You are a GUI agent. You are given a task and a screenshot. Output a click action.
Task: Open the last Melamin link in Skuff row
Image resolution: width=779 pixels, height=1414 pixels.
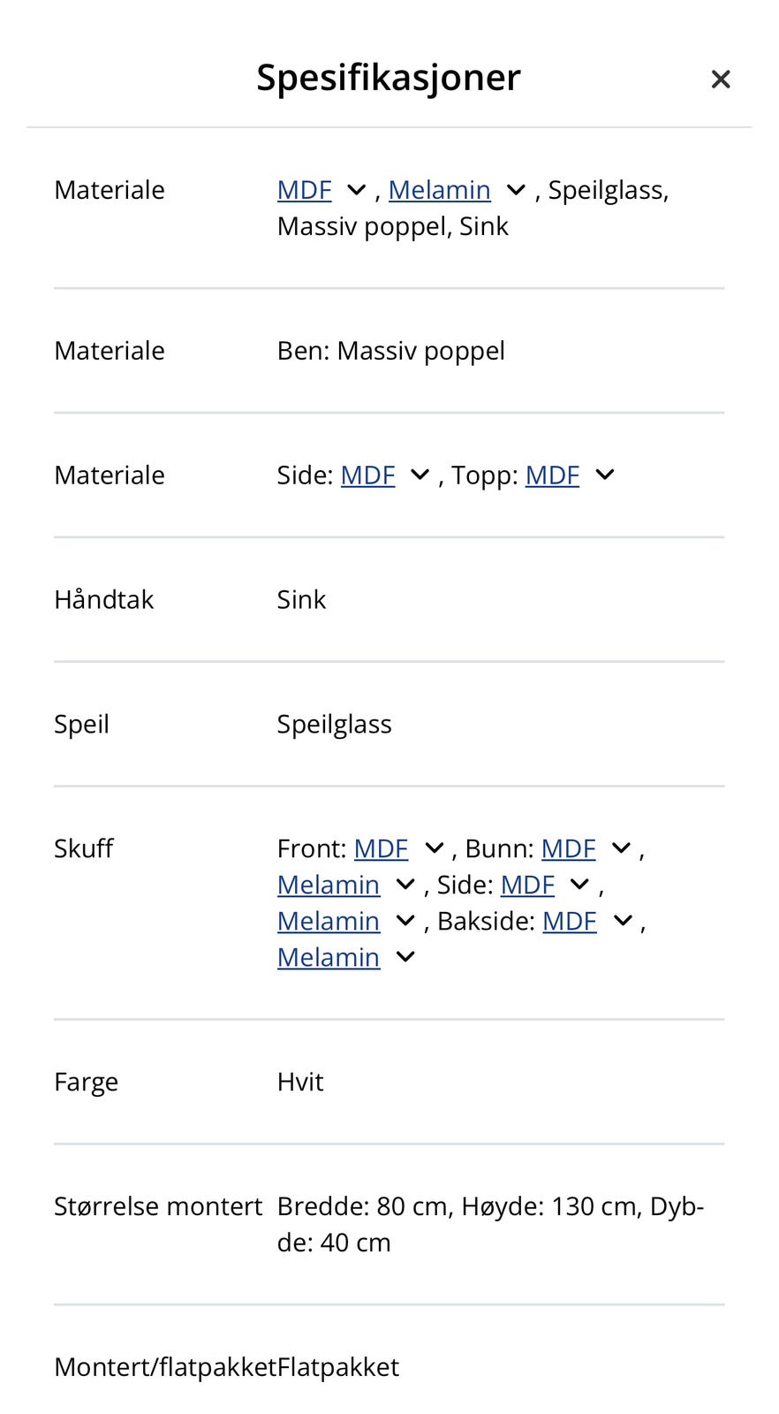pos(328,958)
